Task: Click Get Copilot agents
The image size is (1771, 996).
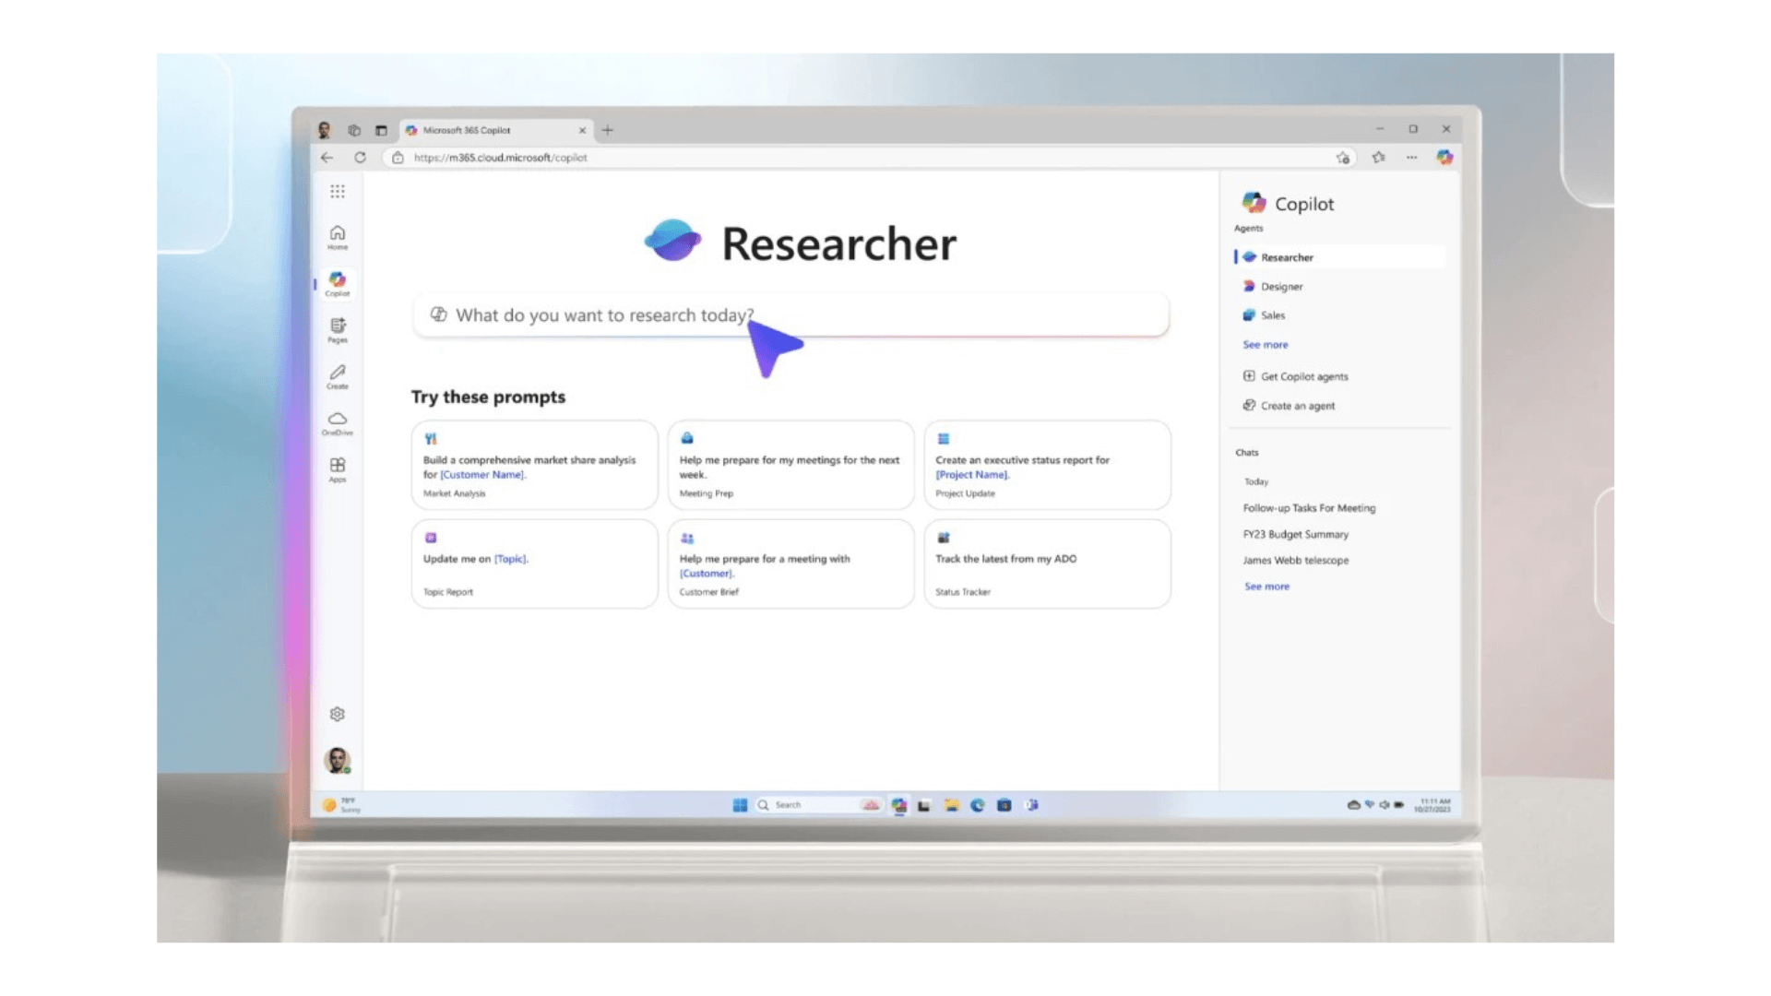Action: point(1304,376)
